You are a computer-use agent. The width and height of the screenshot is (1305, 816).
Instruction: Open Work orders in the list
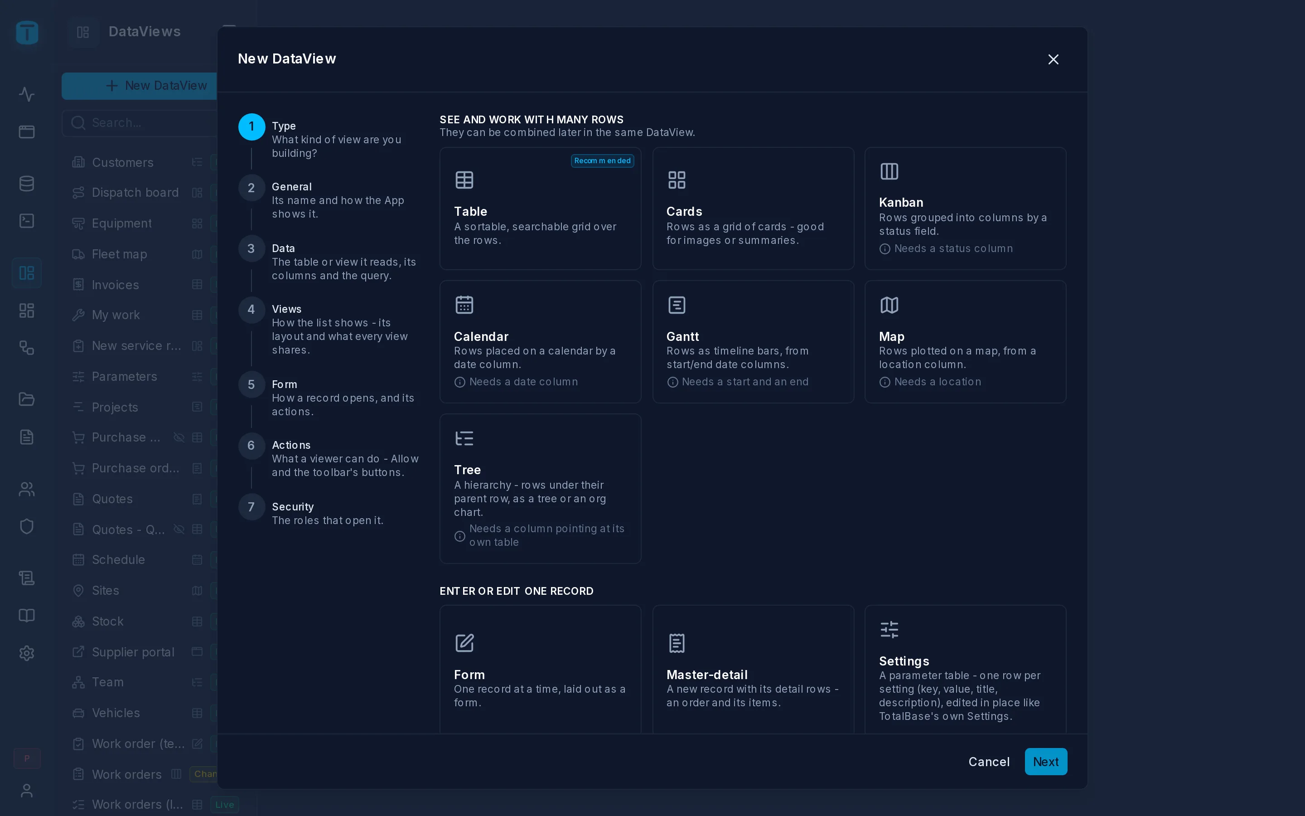[x=140, y=774]
